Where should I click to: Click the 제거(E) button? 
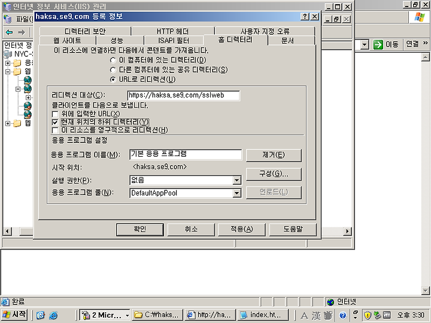click(274, 155)
